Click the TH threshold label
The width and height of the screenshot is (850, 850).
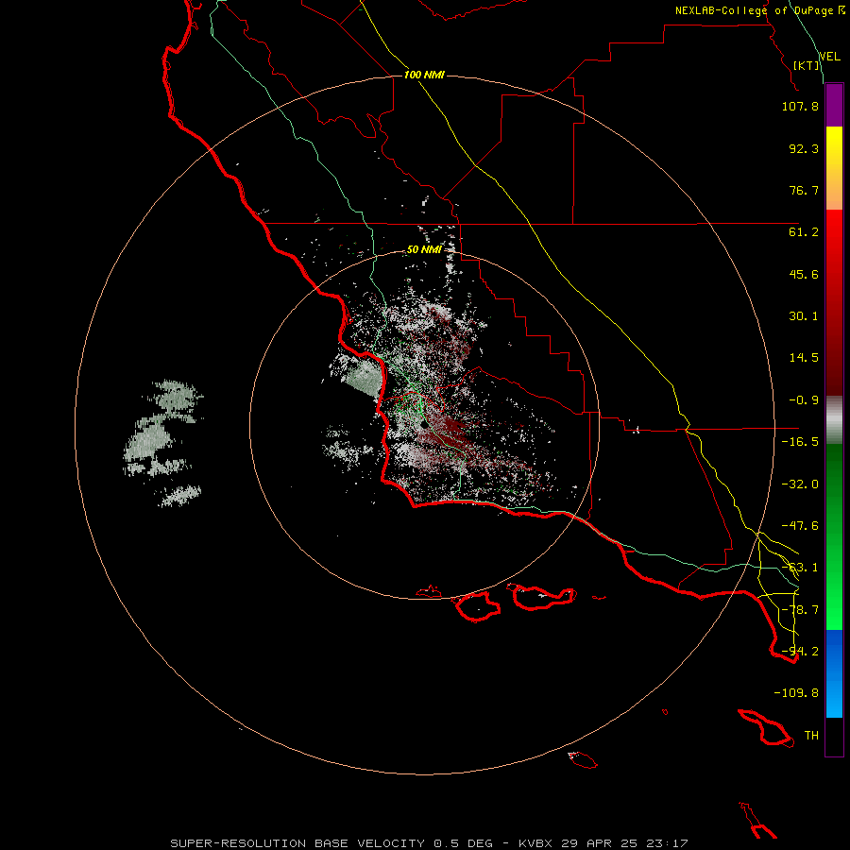811,736
